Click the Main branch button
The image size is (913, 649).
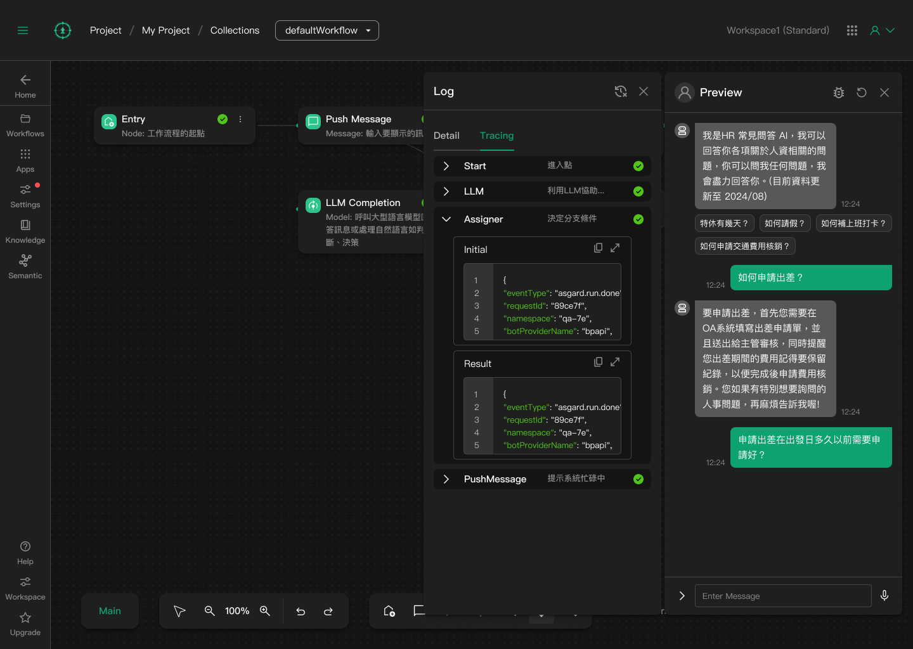click(110, 611)
